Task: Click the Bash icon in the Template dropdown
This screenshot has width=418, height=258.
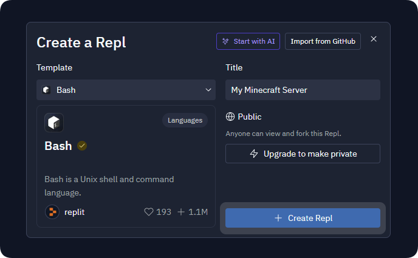Action: coord(46,90)
